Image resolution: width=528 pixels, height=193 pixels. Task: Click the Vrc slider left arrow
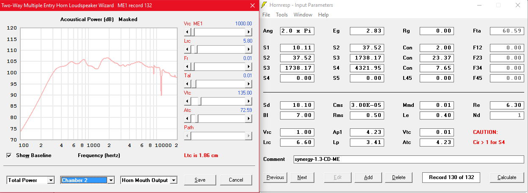(x=188, y=32)
